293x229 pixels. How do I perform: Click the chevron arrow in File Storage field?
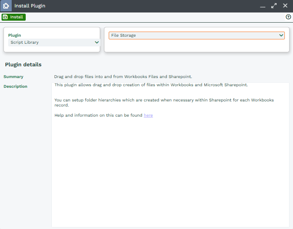281,36
